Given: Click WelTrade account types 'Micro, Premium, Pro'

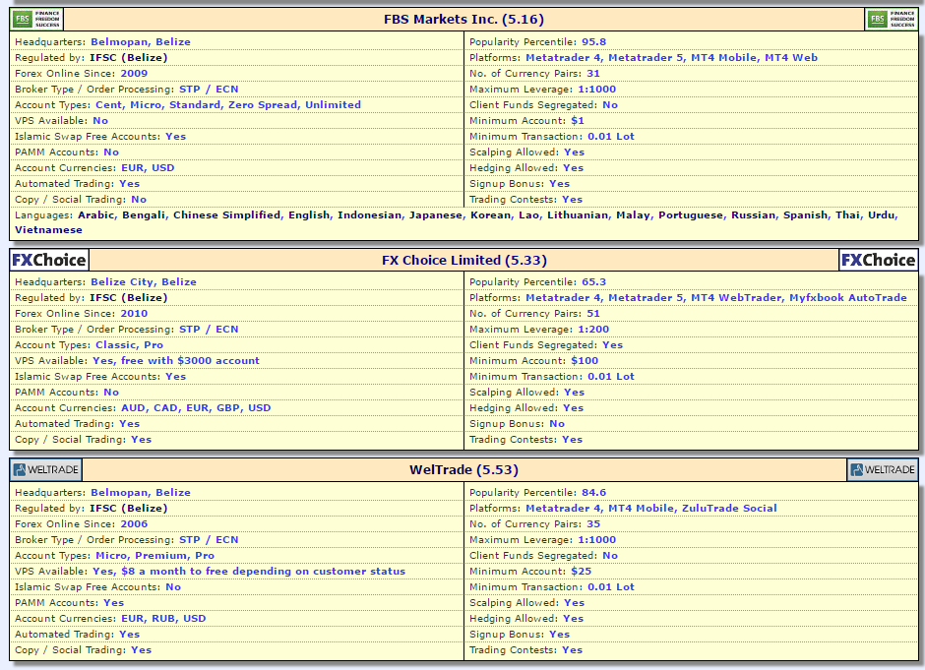Looking at the screenshot, I should (155, 556).
